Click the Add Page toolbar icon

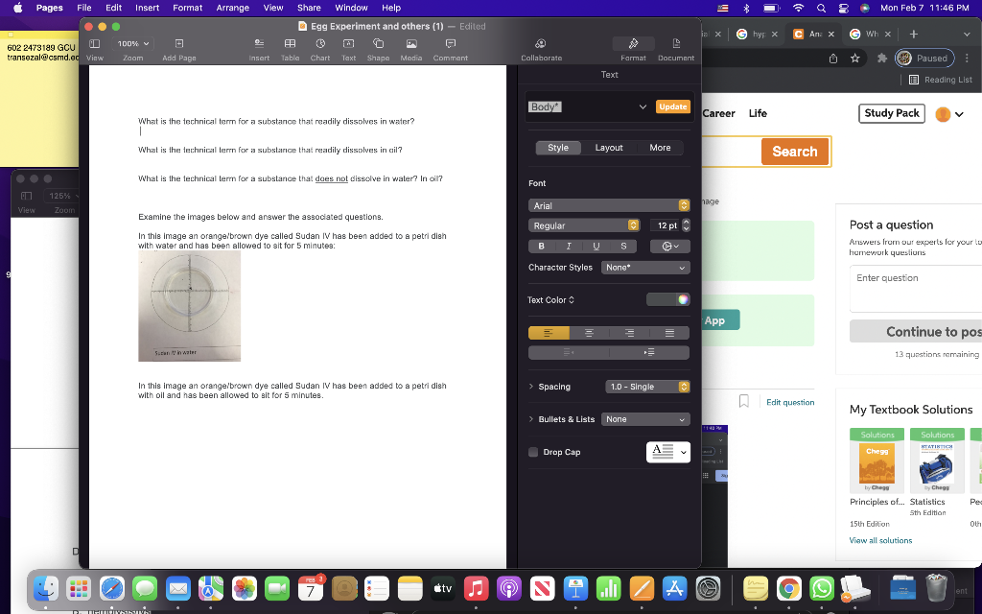[x=178, y=44]
